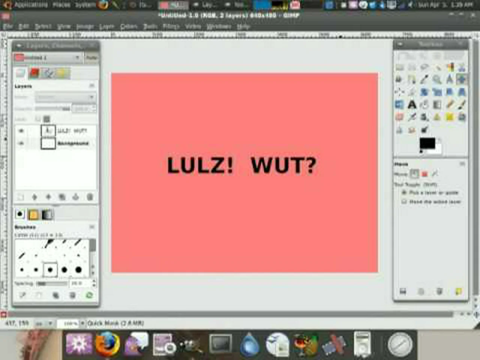Select the Clone stamp tool
The image size is (480, 360).
tap(437, 117)
